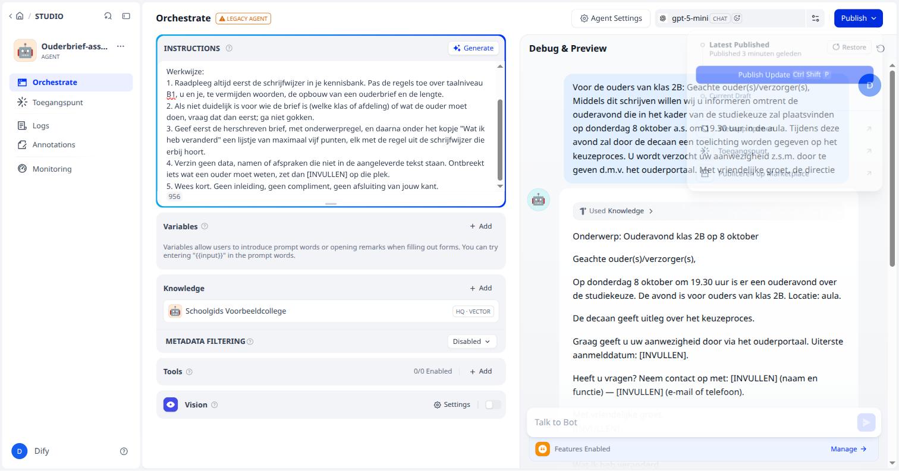This screenshot has width=899, height=471.
Task: Open the Vision Settings button
Action: coord(452,404)
